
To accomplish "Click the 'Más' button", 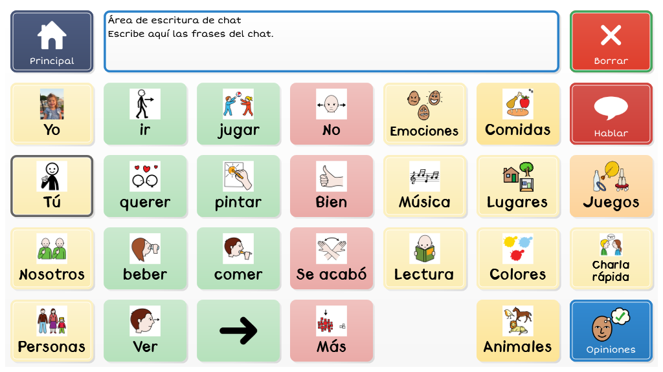I will tap(331, 331).
